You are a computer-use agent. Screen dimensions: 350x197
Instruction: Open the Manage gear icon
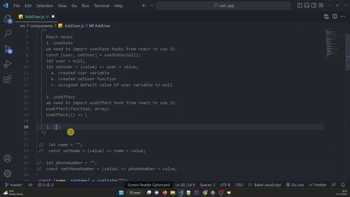click(x=8, y=173)
